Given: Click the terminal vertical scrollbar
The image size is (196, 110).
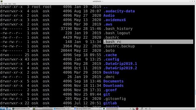Looking at the screenshot, I should pos(195,56).
